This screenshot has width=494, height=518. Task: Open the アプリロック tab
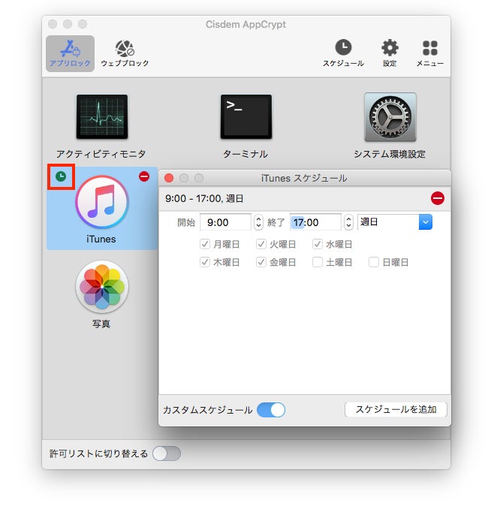[70, 53]
